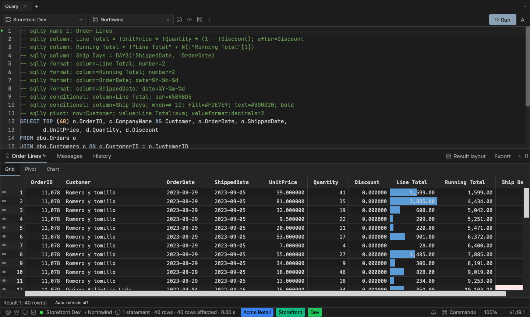530x317 pixels.
Task: Click the horizontal scrollbar of results grid
Action: 265,294
